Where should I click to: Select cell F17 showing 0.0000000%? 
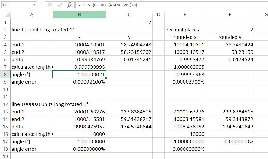pyautogui.click(x=230, y=142)
